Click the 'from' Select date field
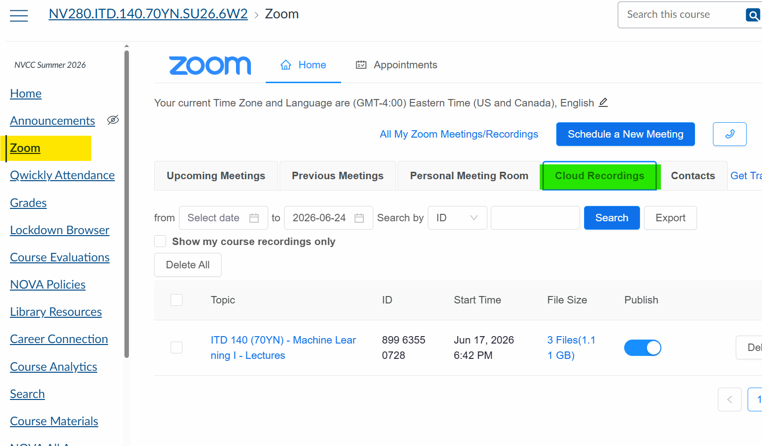The height and width of the screenshot is (446, 762). (x=224, y=218)
